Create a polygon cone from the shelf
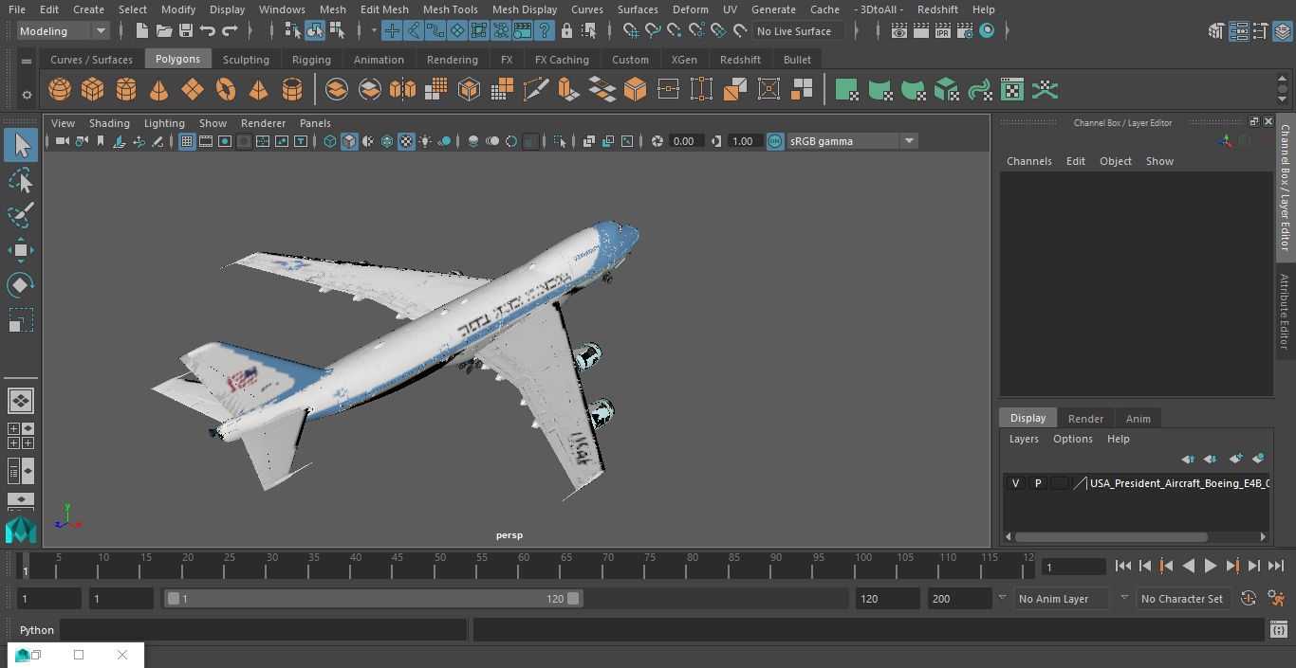This screenshot has height=668, width=1296. click(x=159, y=90)
